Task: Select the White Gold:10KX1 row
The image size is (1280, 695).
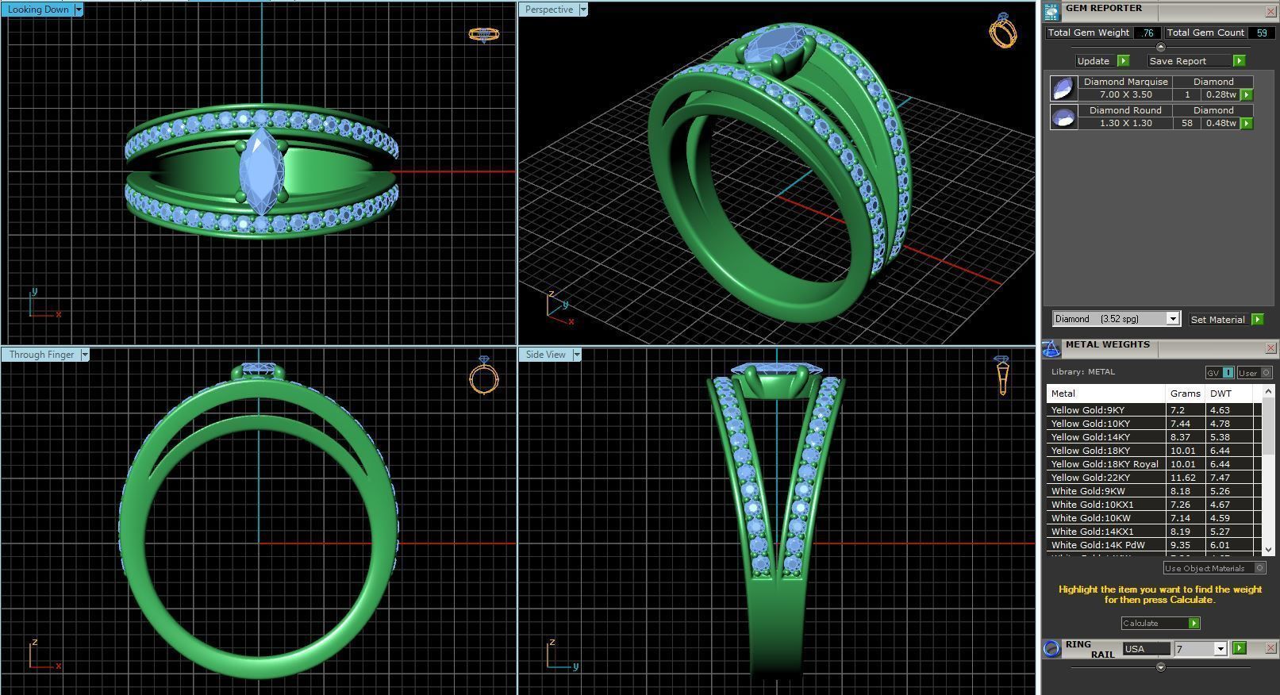Action: point(1154,505)
